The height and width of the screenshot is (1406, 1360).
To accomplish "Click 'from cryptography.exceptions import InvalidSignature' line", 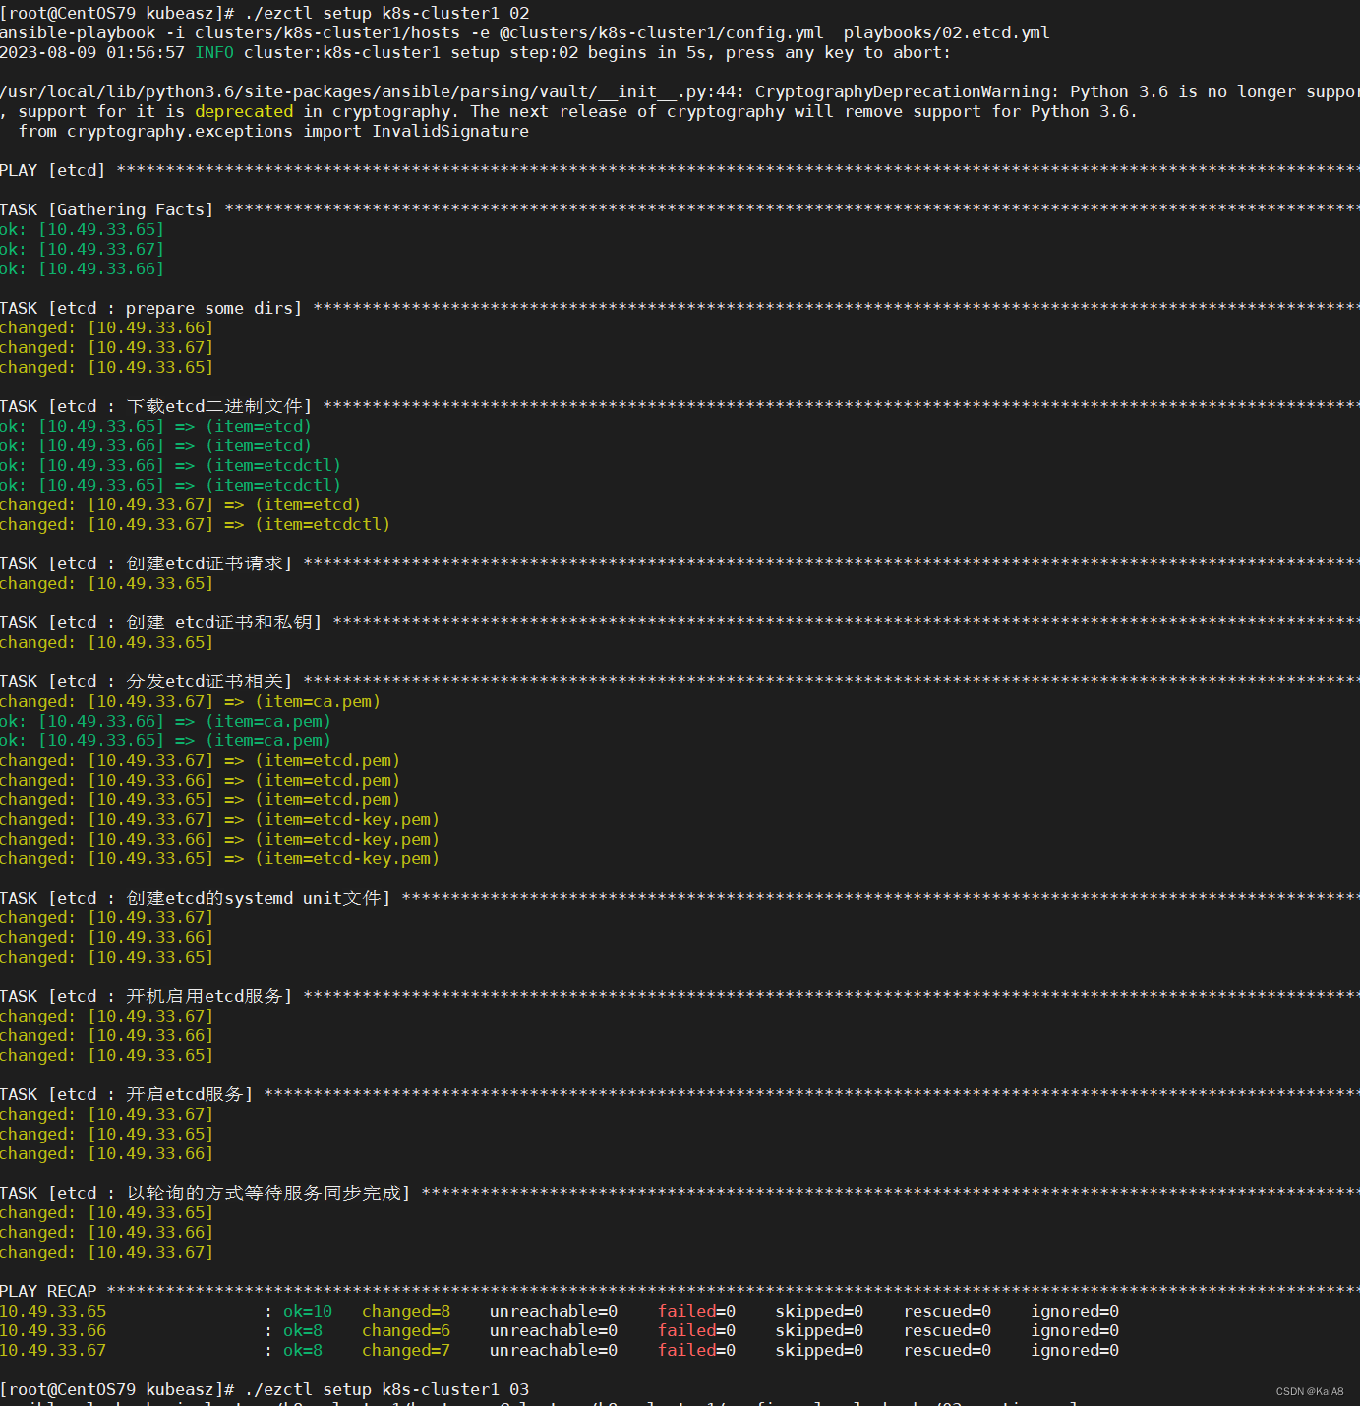I will coord(273,131).
